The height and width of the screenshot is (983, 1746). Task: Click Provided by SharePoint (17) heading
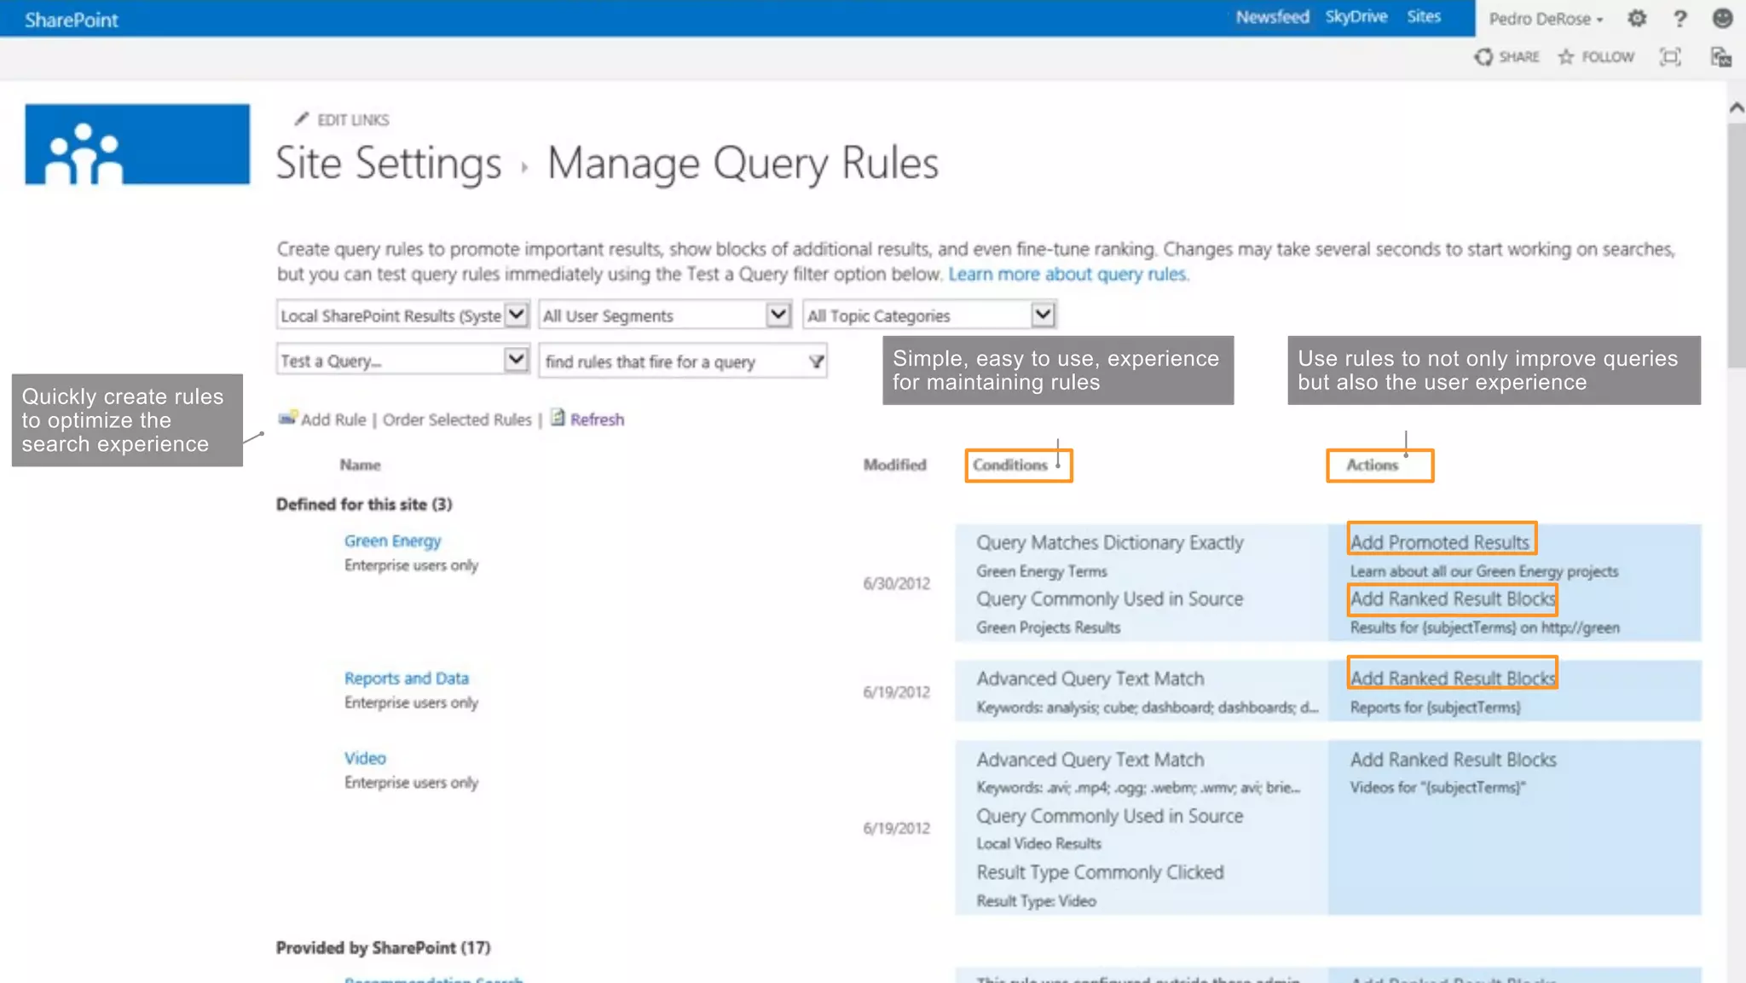383,947
